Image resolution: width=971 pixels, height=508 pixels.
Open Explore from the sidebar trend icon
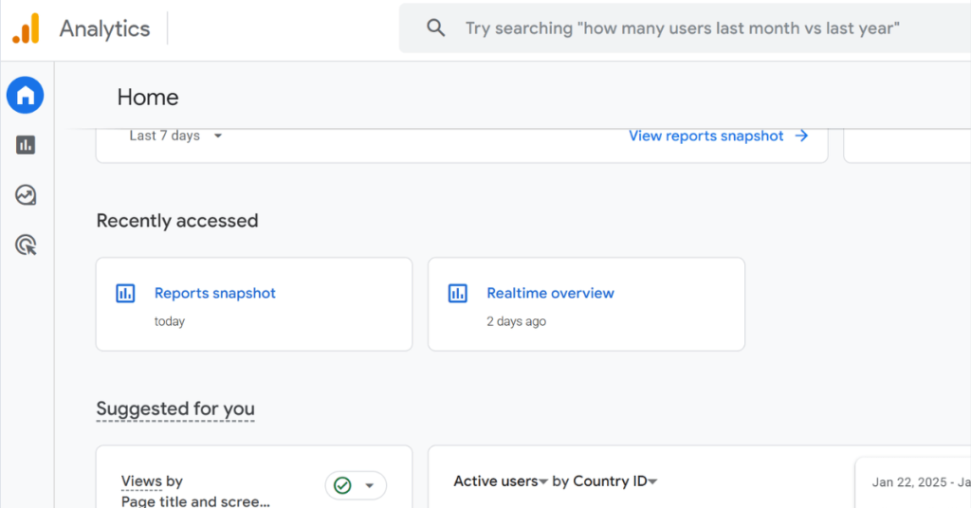click(26, 195)
